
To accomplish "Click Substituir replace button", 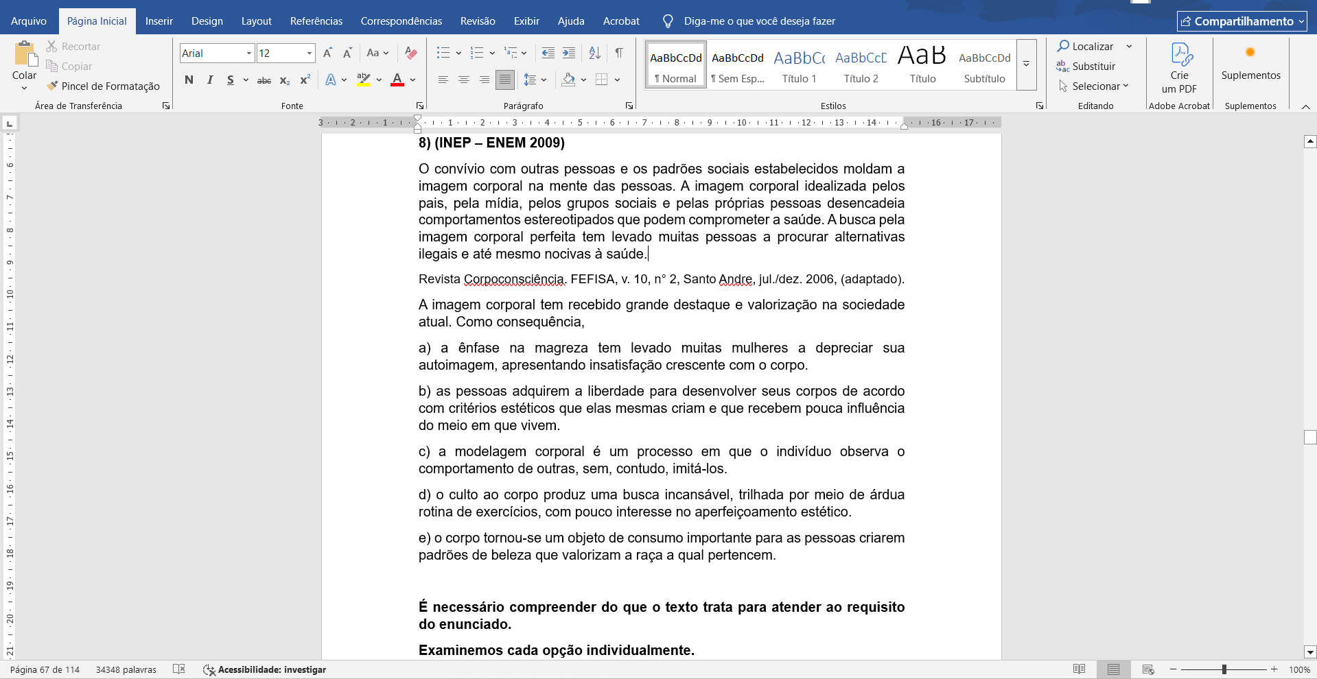I will click(x=1086, y=66).
